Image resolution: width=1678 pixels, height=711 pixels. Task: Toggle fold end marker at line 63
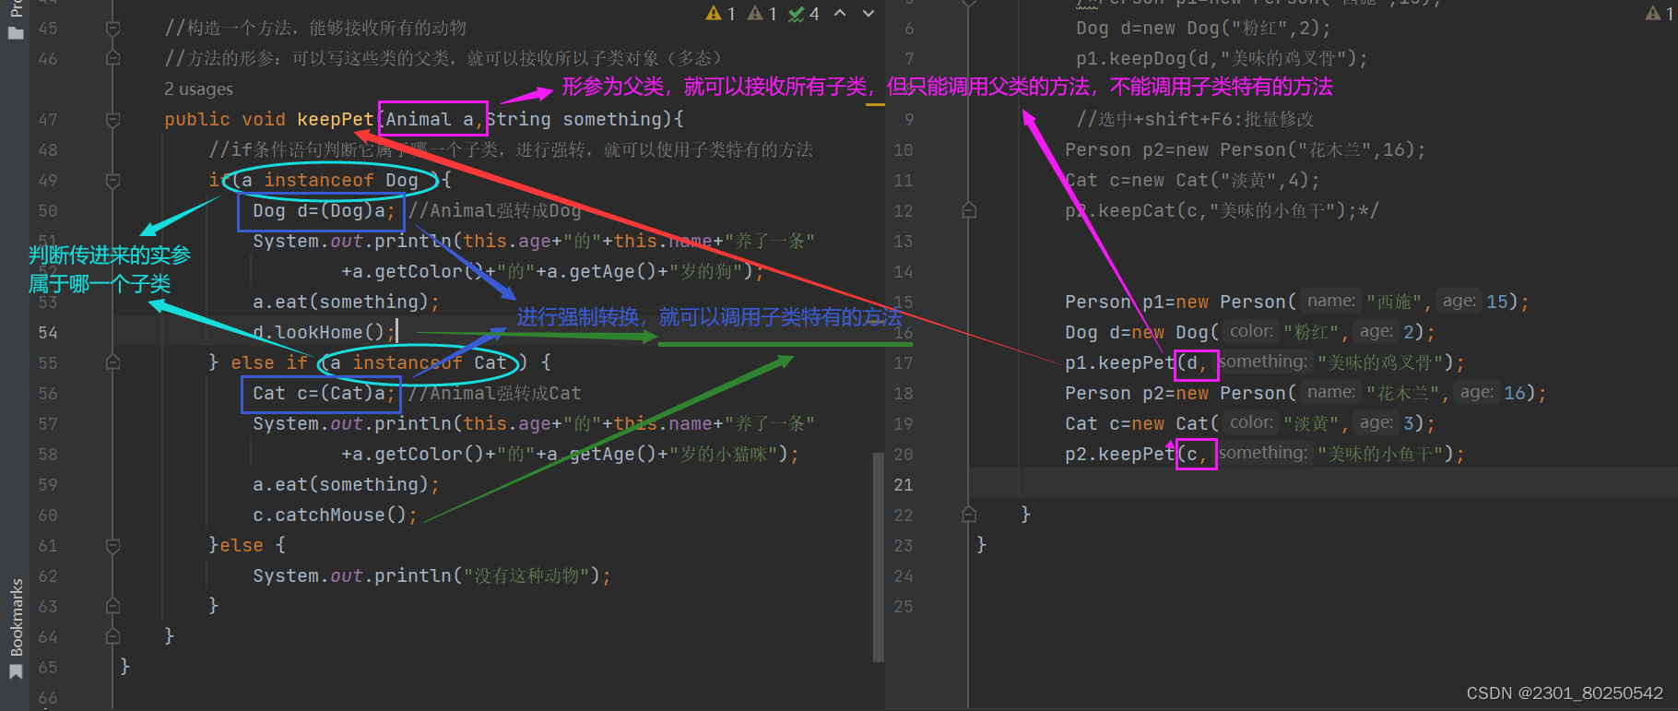112,607
